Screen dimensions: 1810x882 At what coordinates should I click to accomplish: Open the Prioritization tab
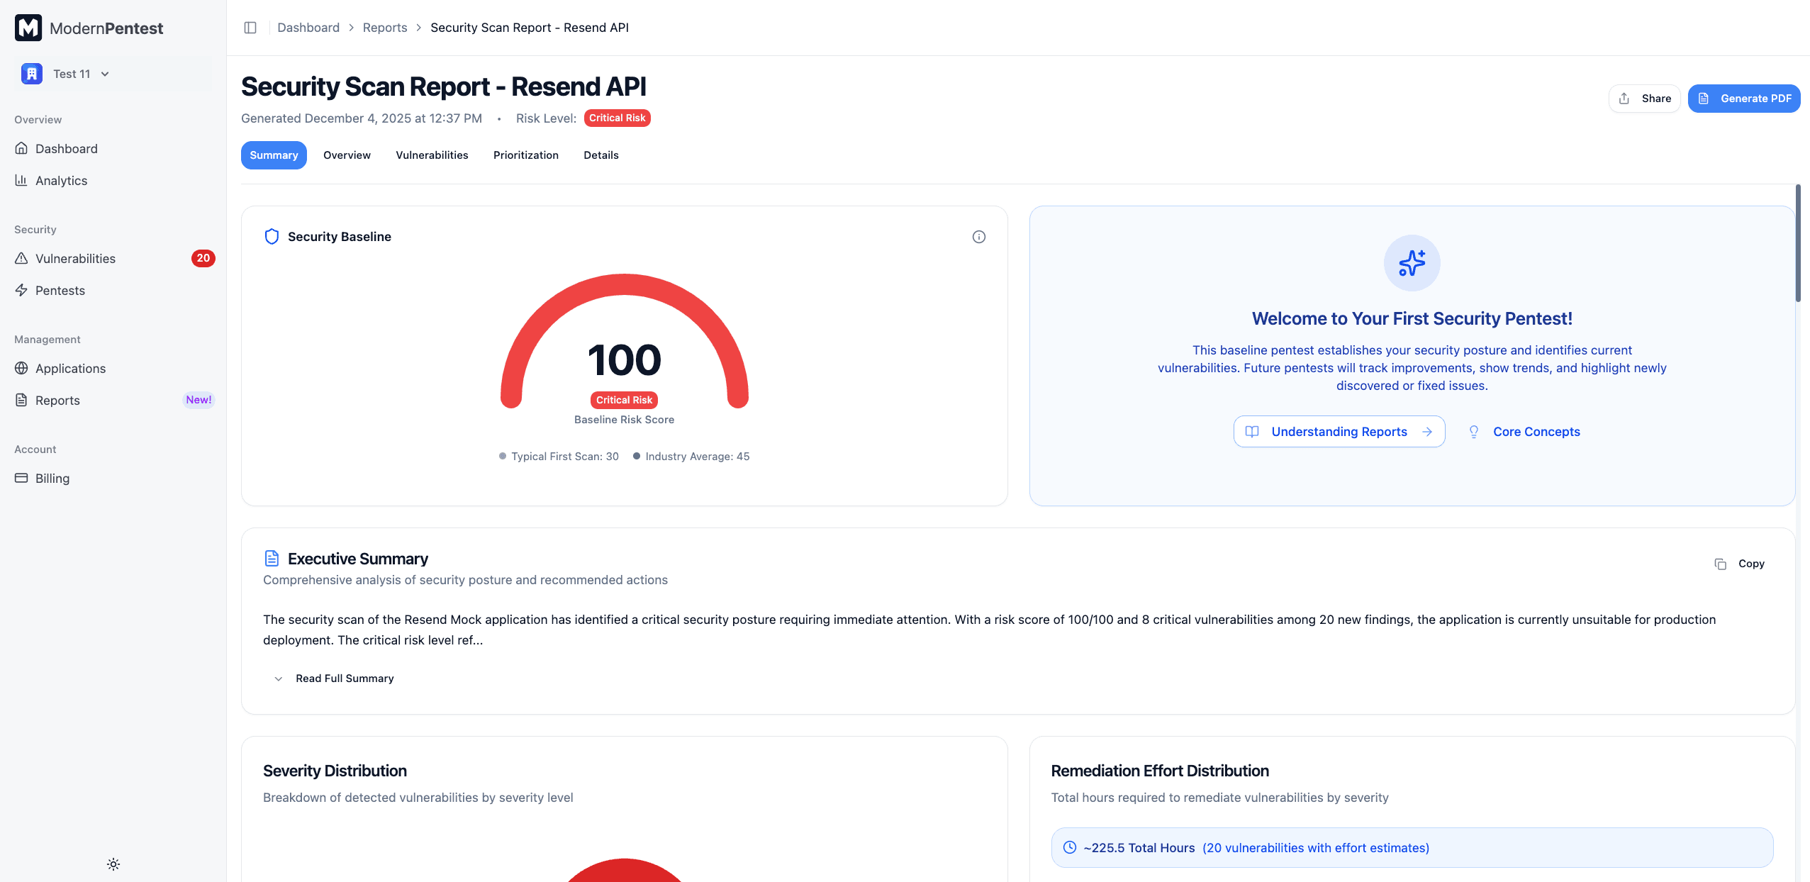coord(525,155)
